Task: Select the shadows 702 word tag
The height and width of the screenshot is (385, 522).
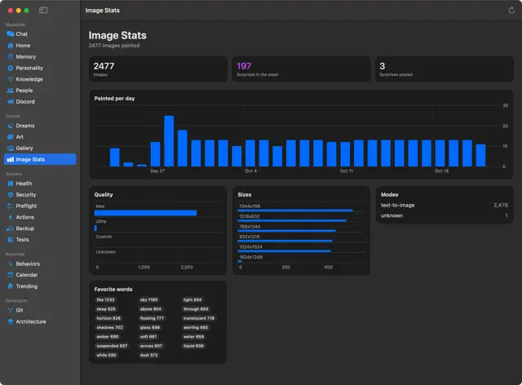Action: (x=109, y=327)
